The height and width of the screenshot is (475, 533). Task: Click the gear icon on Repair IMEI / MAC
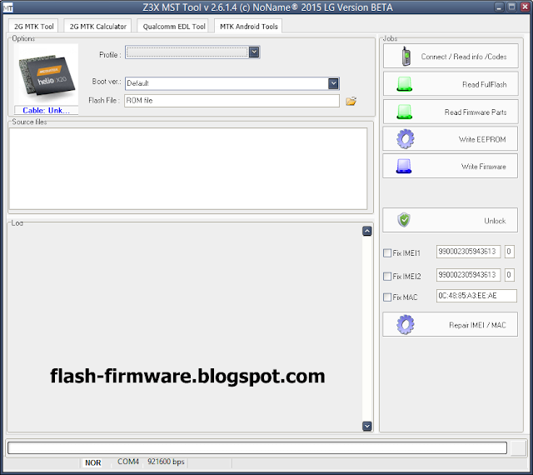tap(406, 325)
